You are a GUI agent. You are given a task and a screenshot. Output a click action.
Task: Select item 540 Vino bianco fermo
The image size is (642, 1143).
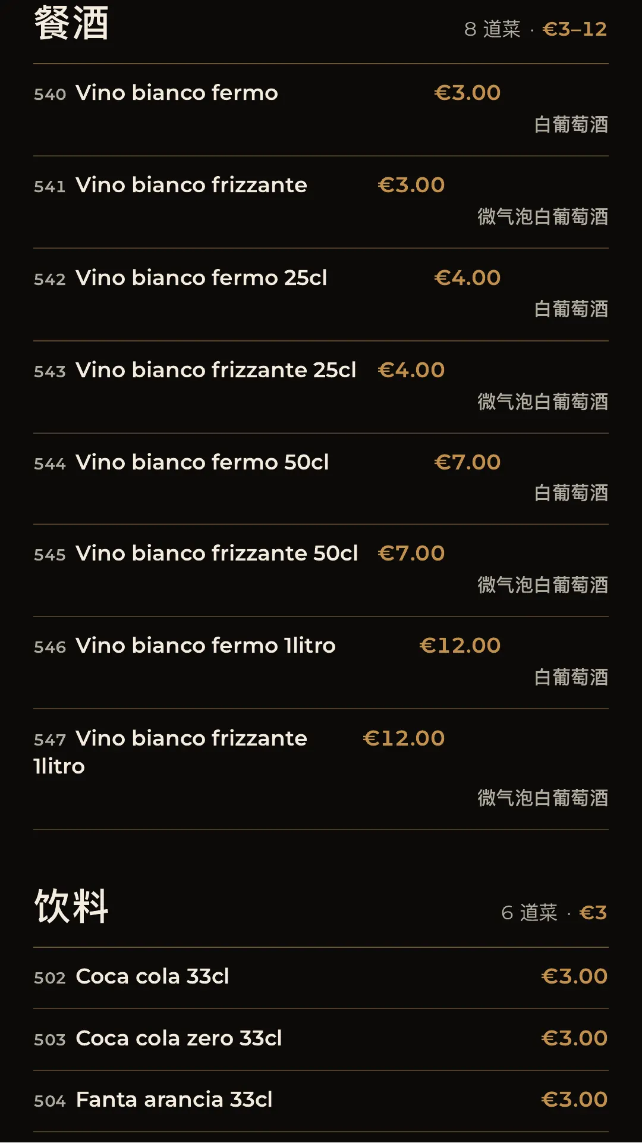click(x=321, y=110)
